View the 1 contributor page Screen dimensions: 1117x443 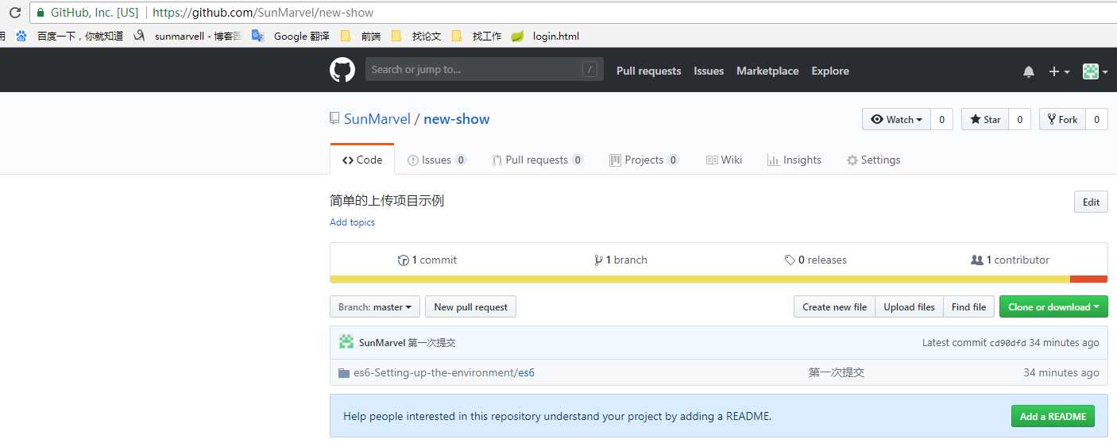(1010, 260)
